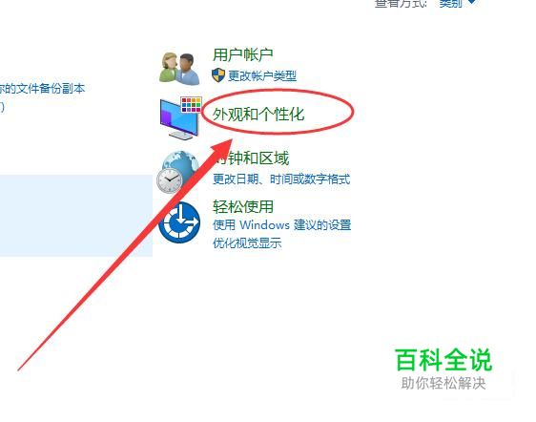
Task: Click the light blue highlighted panel on left
Action: (x=76, y=216)
